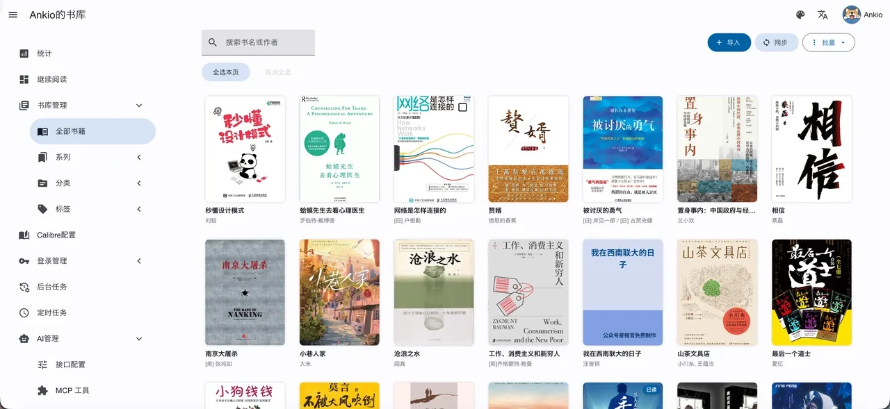Click the author name 夏忆
The height and width of the screenshot is (409, 890).
pyautogui.click(x=778, y=363)
